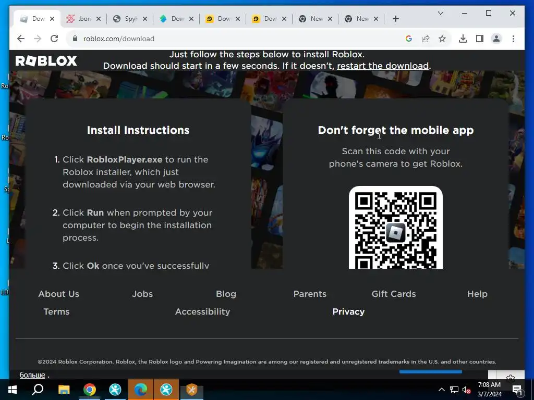Close the 'Spyh' tab

(x=145, y=19)
